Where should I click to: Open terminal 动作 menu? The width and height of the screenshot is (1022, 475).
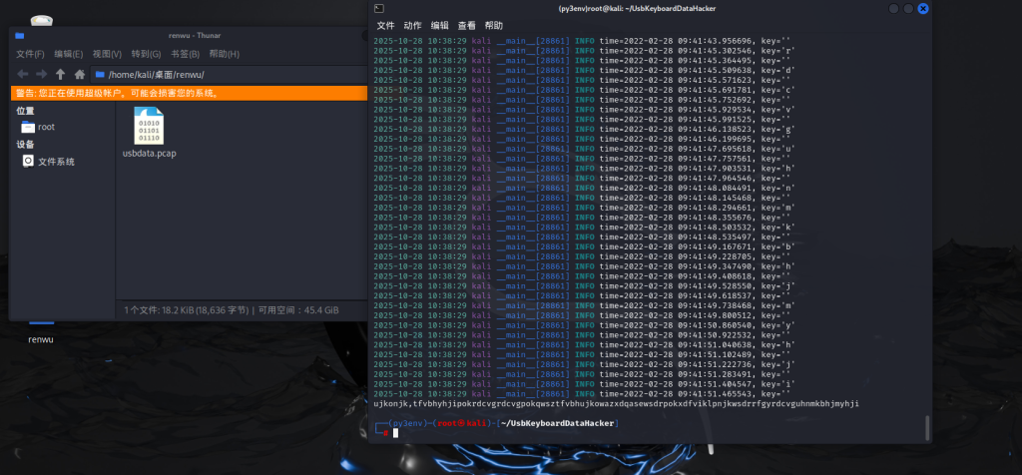tap(412, 25)
